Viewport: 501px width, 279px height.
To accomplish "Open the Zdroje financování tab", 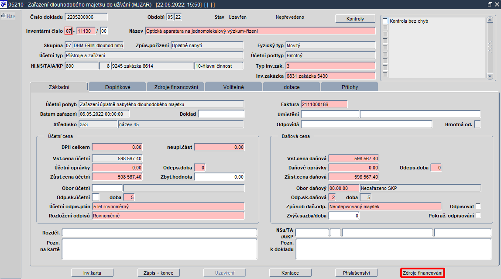I will pos(176,87).
